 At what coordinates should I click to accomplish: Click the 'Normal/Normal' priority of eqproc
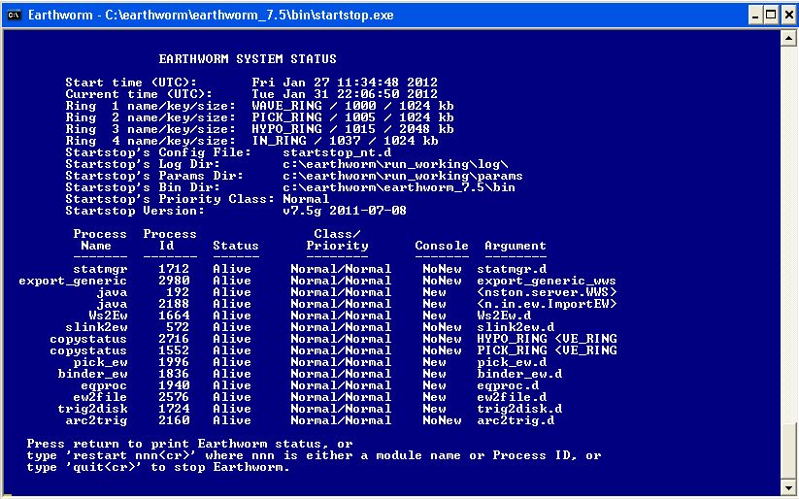(x=341, y=386)
